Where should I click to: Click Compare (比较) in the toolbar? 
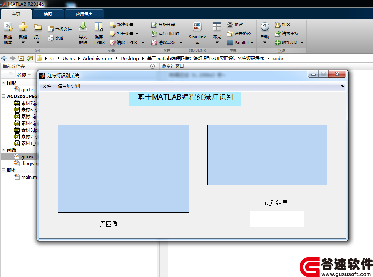click(x=56, y=38)
